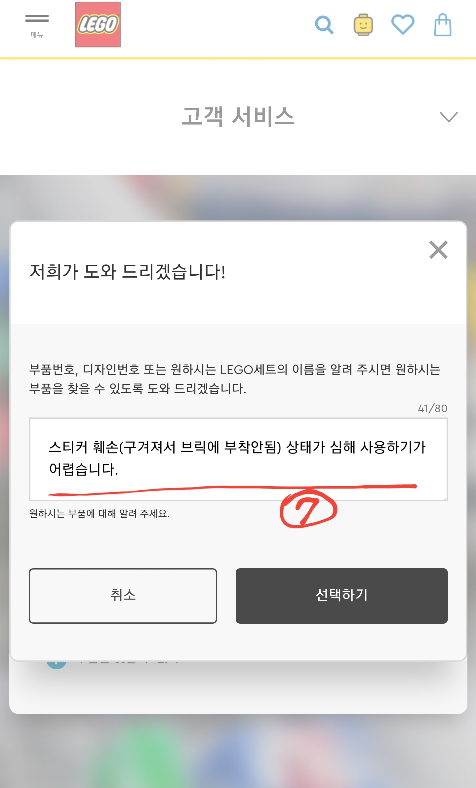
Task: Click the textarea resize handle corner
Action: 445,498
